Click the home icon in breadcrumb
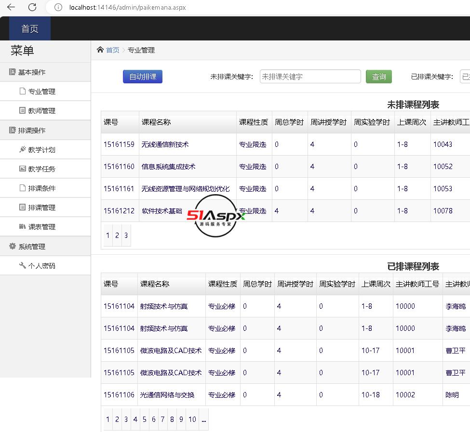470x432 pixels. point(100,50)
